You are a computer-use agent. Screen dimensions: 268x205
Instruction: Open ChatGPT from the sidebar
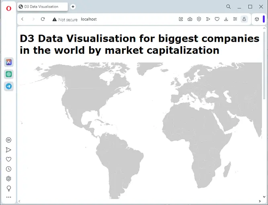click(x=8, y=74)
